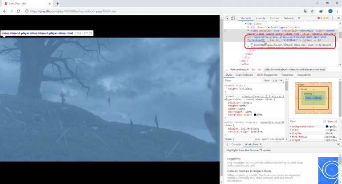Expand the video autoplay element node
This screenshot has height=184, width=342.
click(248, 31)
